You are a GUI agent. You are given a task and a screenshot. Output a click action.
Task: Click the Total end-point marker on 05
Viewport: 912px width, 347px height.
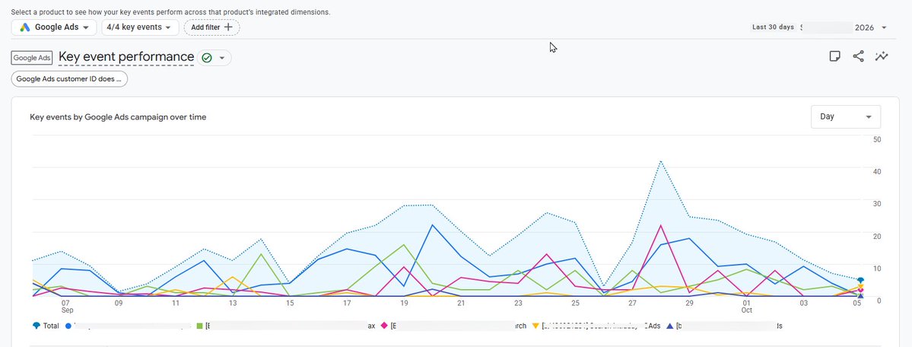coord(860,281)
